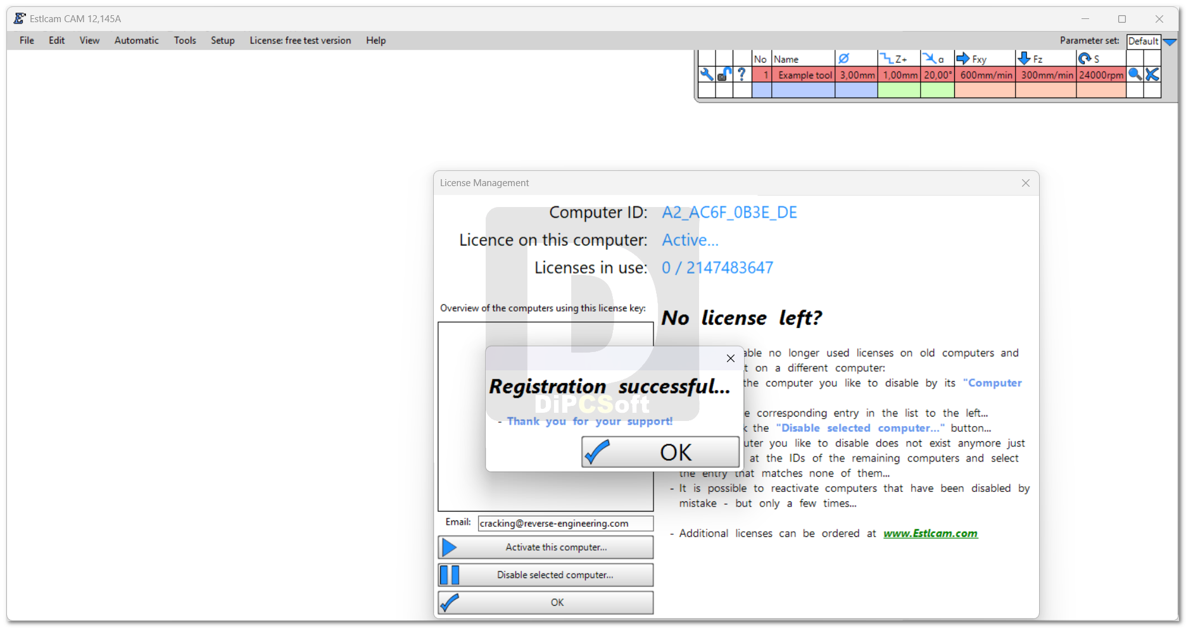Click the Active... licence status text
1186x628 pixels.
690,241
